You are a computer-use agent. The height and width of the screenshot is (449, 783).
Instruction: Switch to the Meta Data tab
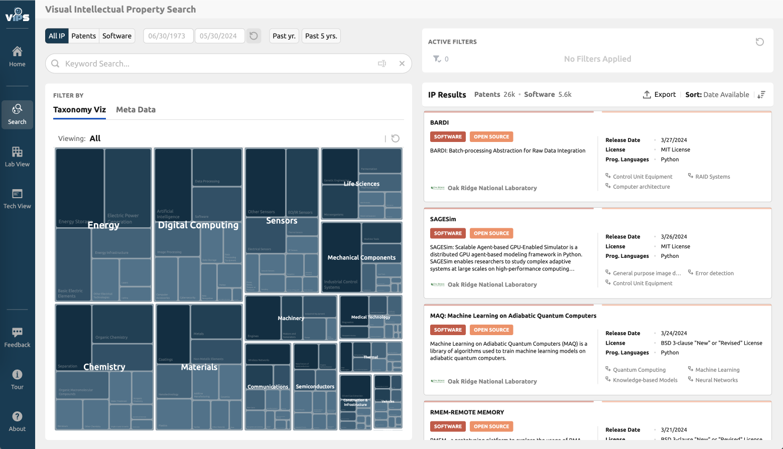[x=136, y=109]
